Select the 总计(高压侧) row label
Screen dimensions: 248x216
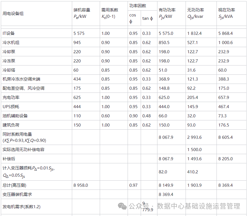14,185
